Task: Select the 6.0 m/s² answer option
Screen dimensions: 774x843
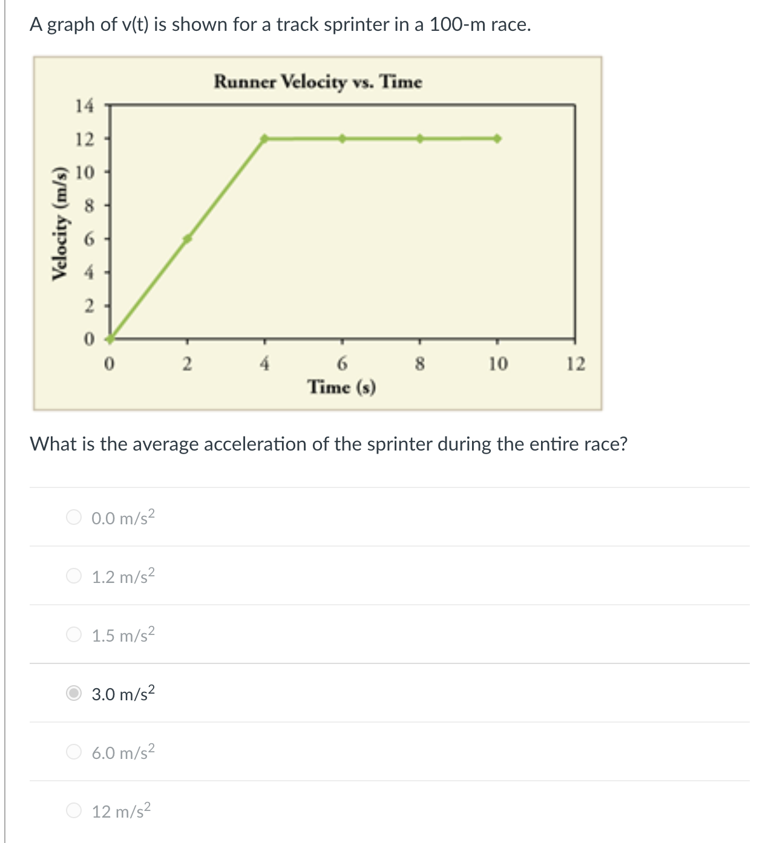Action: [74, 752]
